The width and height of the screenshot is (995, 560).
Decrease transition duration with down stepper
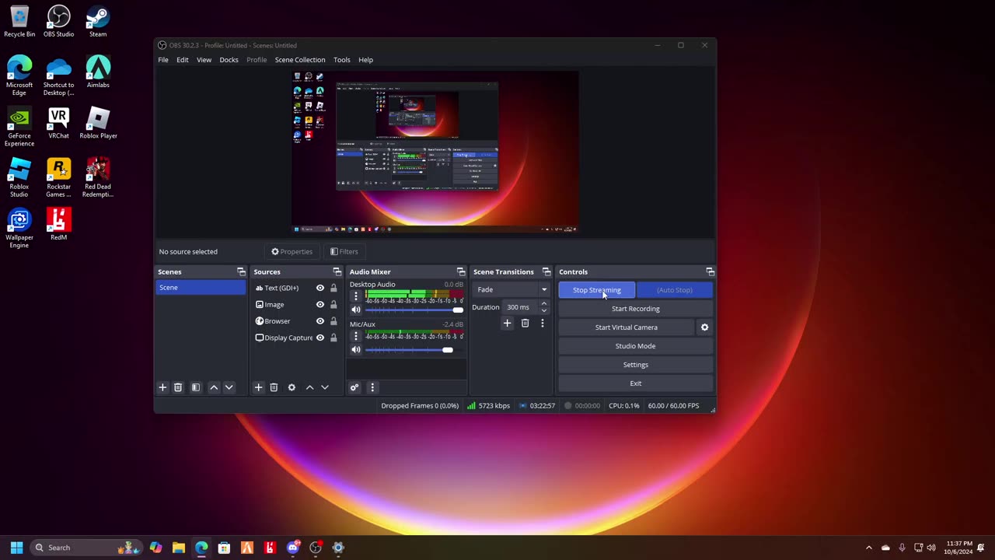pos(543,310)
